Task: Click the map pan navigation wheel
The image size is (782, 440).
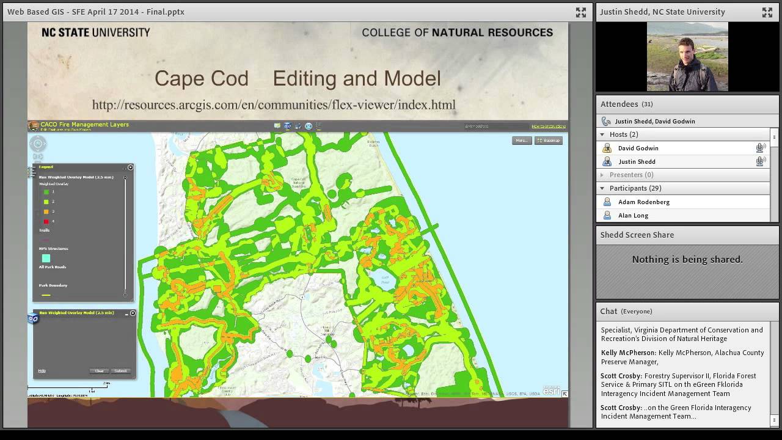Action: pyautogui.click(x=38, y=144)
